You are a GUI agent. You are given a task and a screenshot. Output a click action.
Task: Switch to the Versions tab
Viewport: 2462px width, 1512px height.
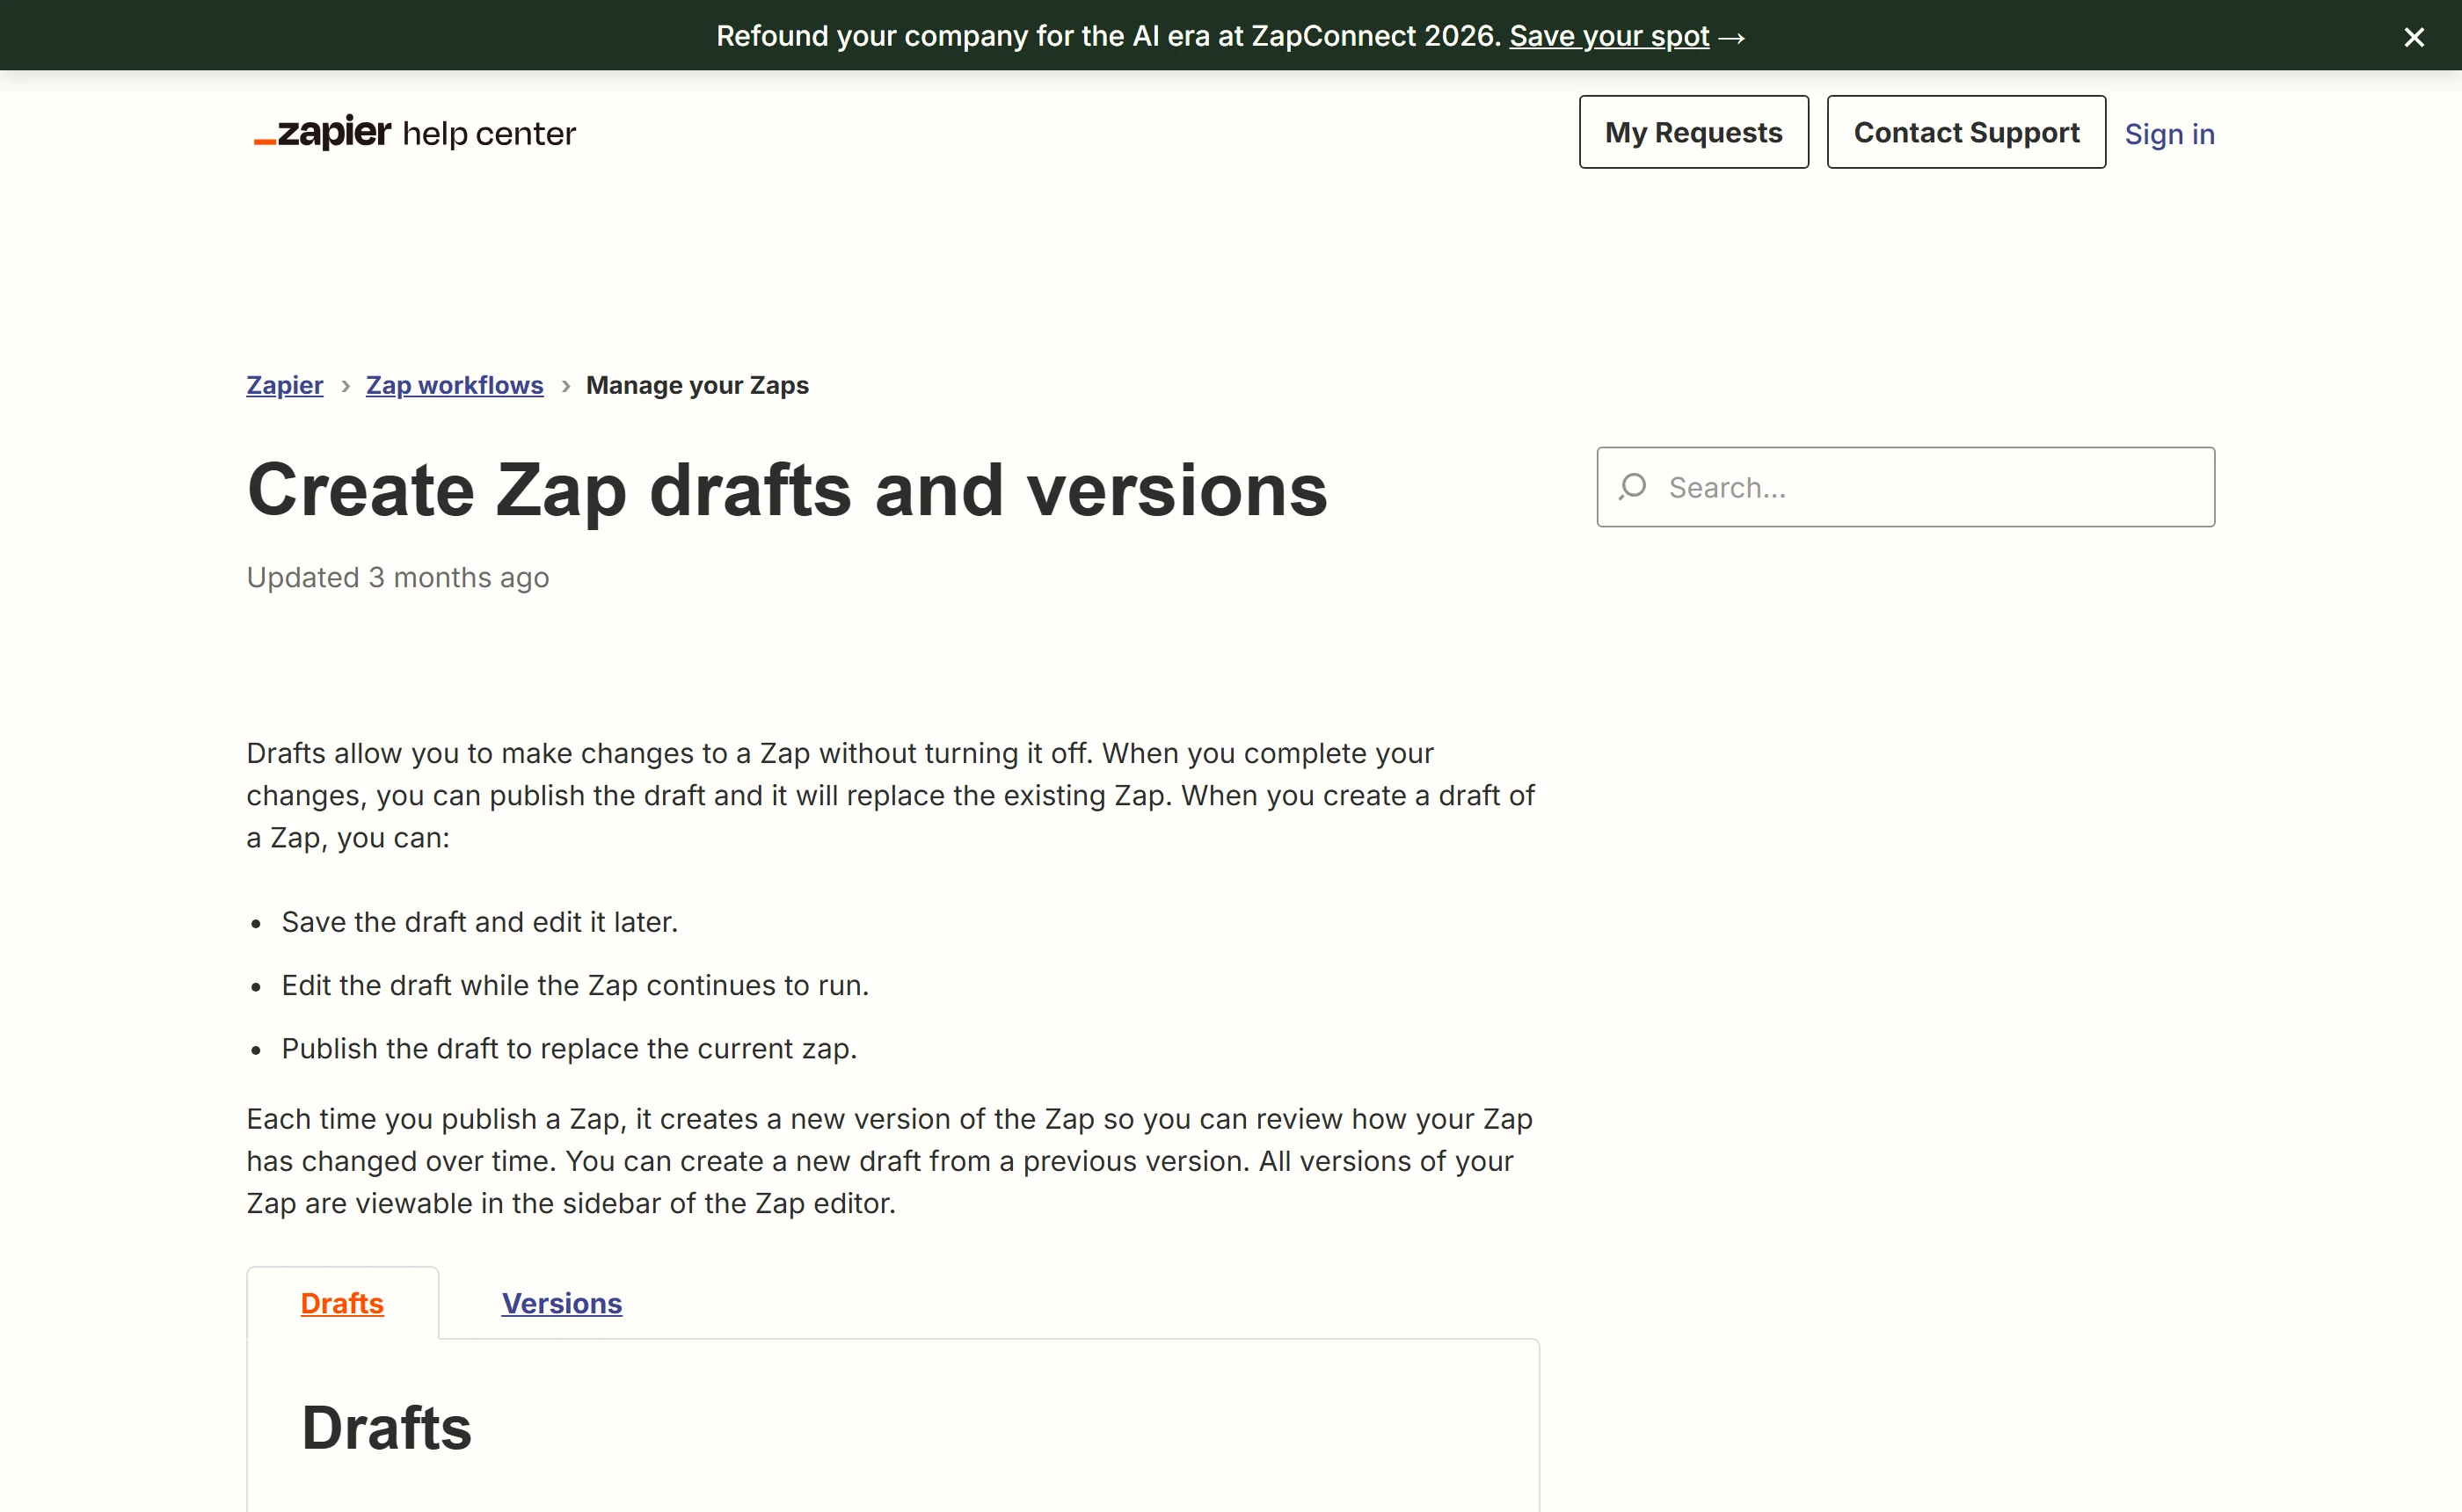pyautogui.click(x=562, y=1303)
